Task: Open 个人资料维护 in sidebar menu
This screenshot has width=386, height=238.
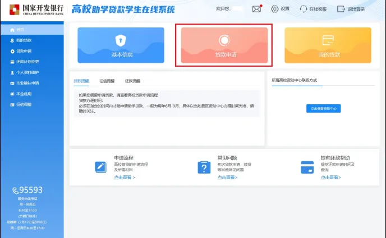Action: coord(27,72)
